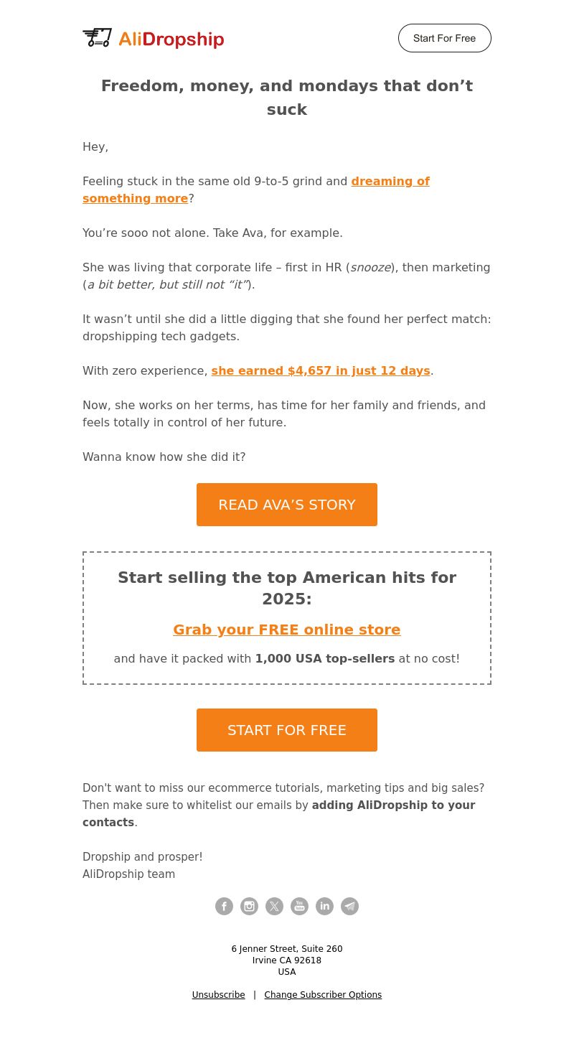The height and width of the screenshot is (1038, 574).
Task: Click the Unsubscribe footer link
Action: [218, 995]
